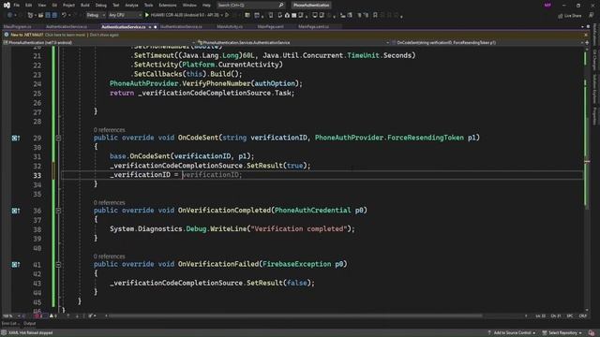Switch to the MainPage.xaml tab
This screenshot has width=600, height=337.
[x=271, y=27]
